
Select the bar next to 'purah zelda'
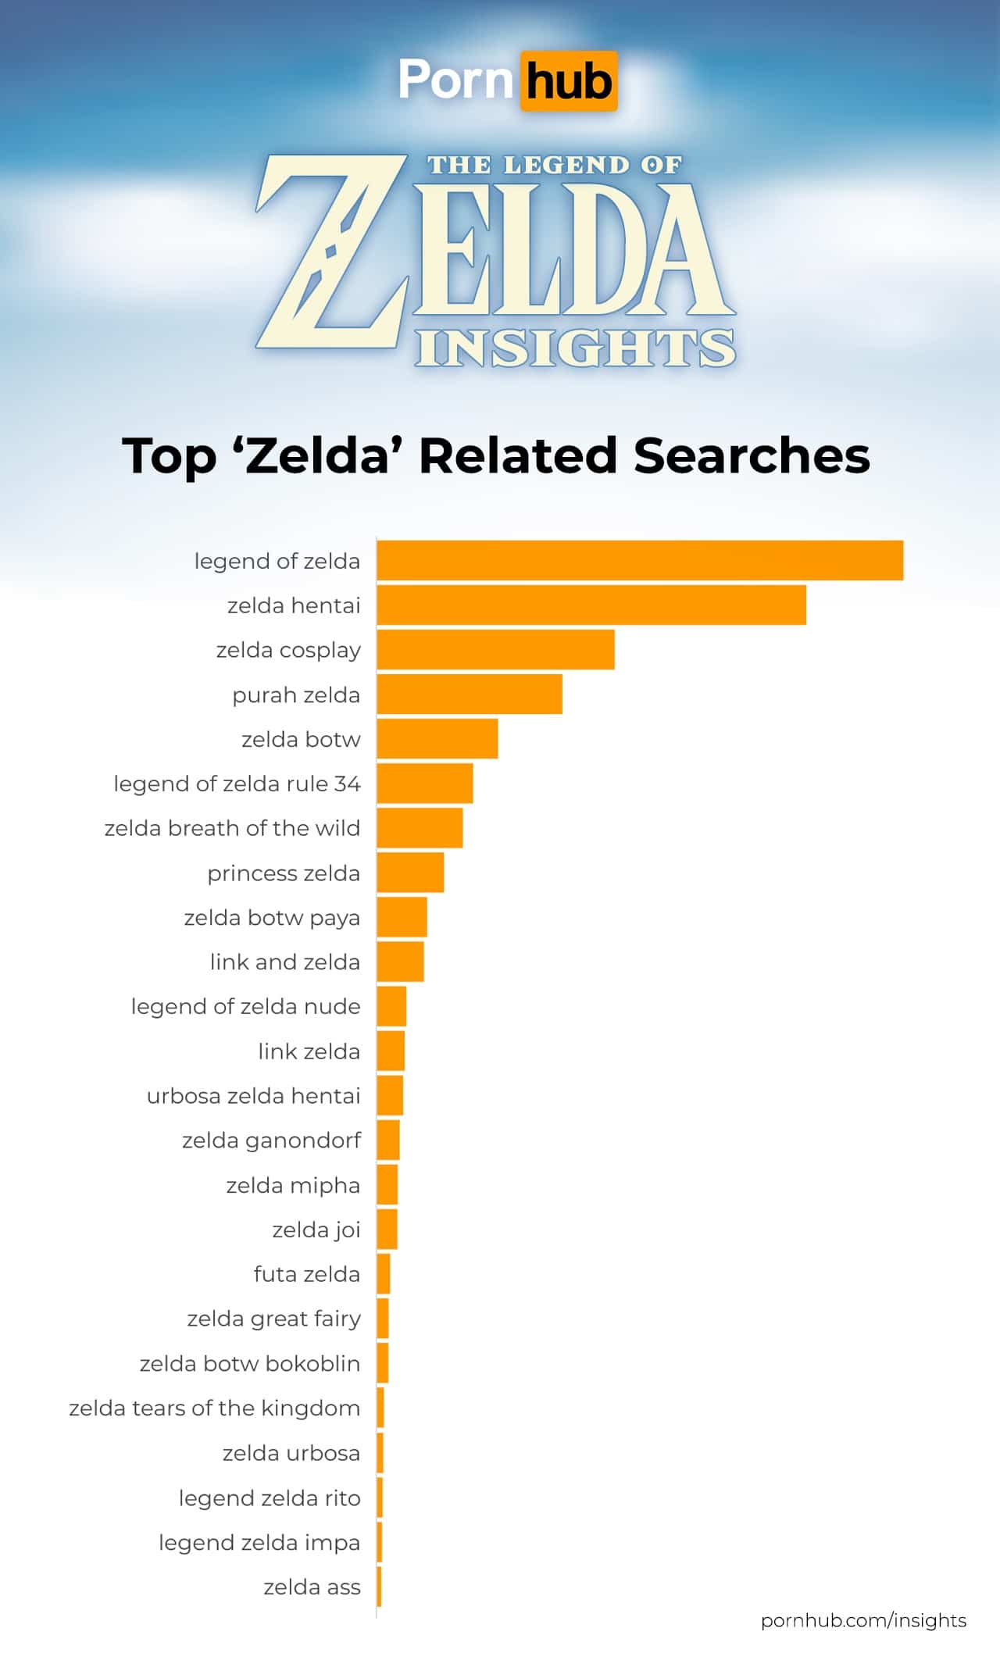coord(469,694)
